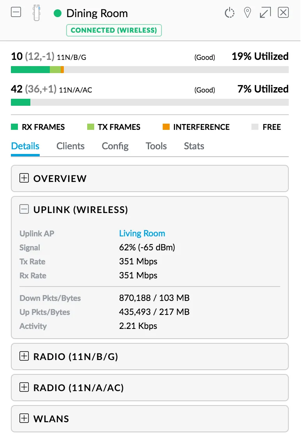Expand the Radio (11N/A/AC) section
This screenshot has width=302, height=444.
24,387
